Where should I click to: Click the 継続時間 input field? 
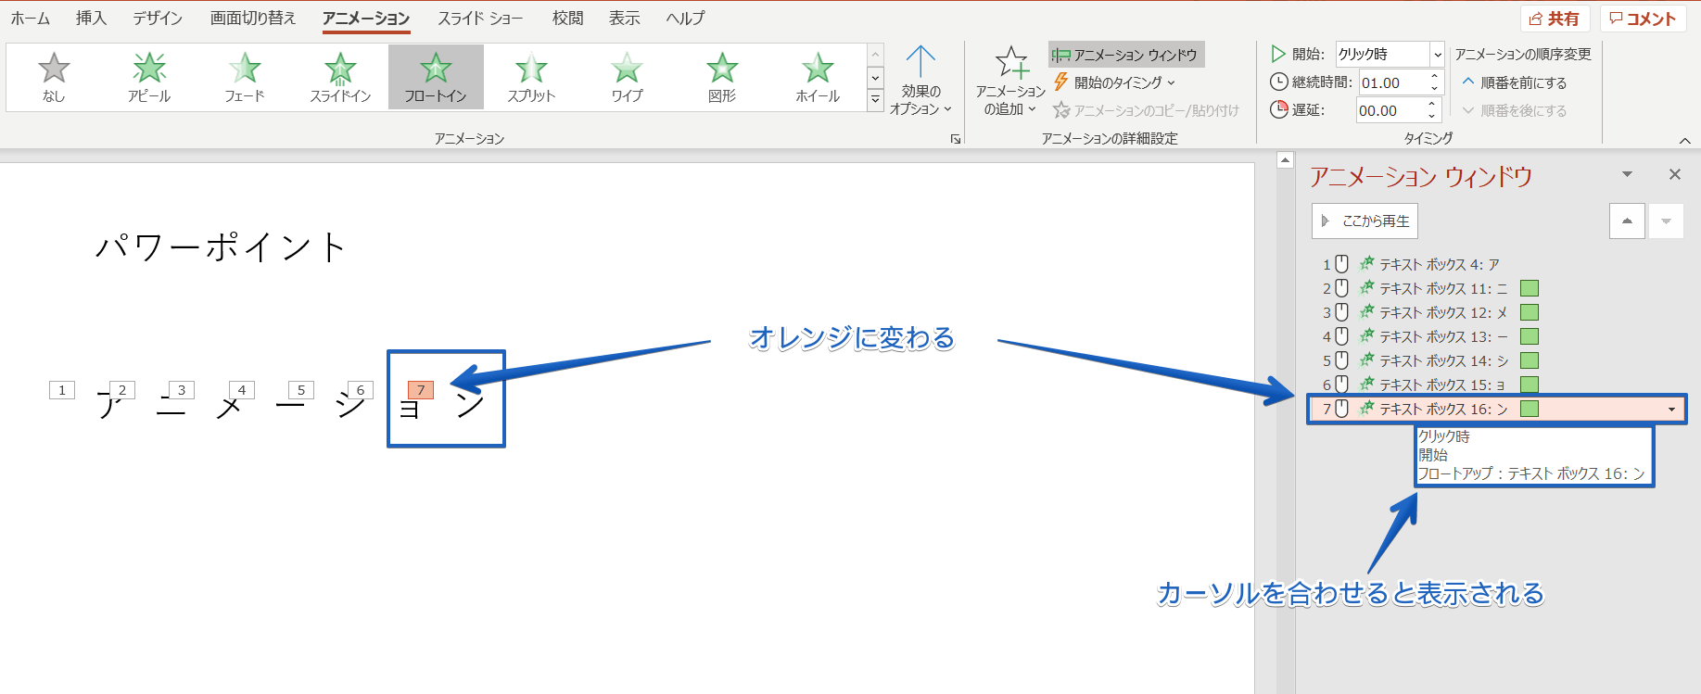(1392, 82)
